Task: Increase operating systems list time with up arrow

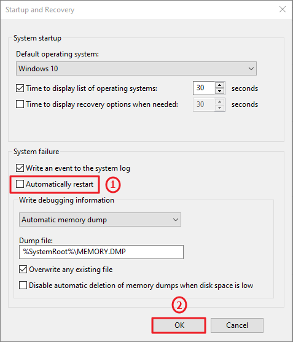Action: click(219, 85)
